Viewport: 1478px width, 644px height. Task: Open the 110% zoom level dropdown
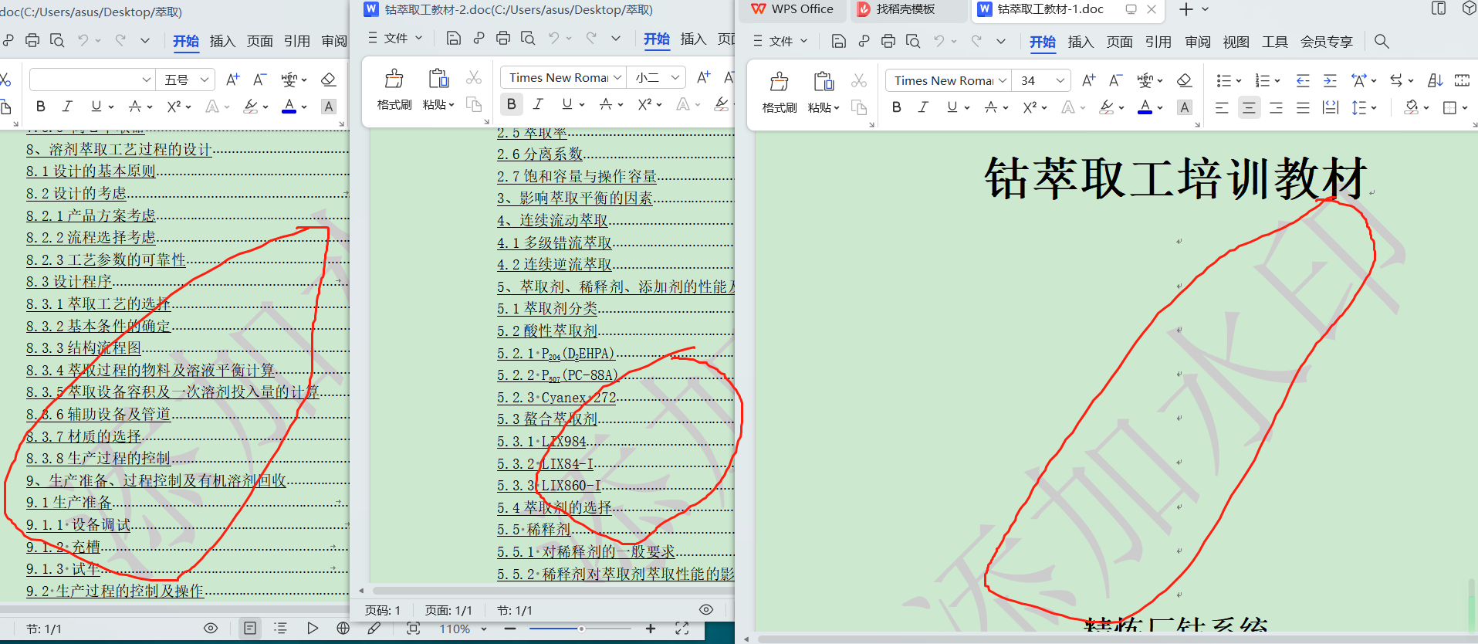(x=484, y=629)
